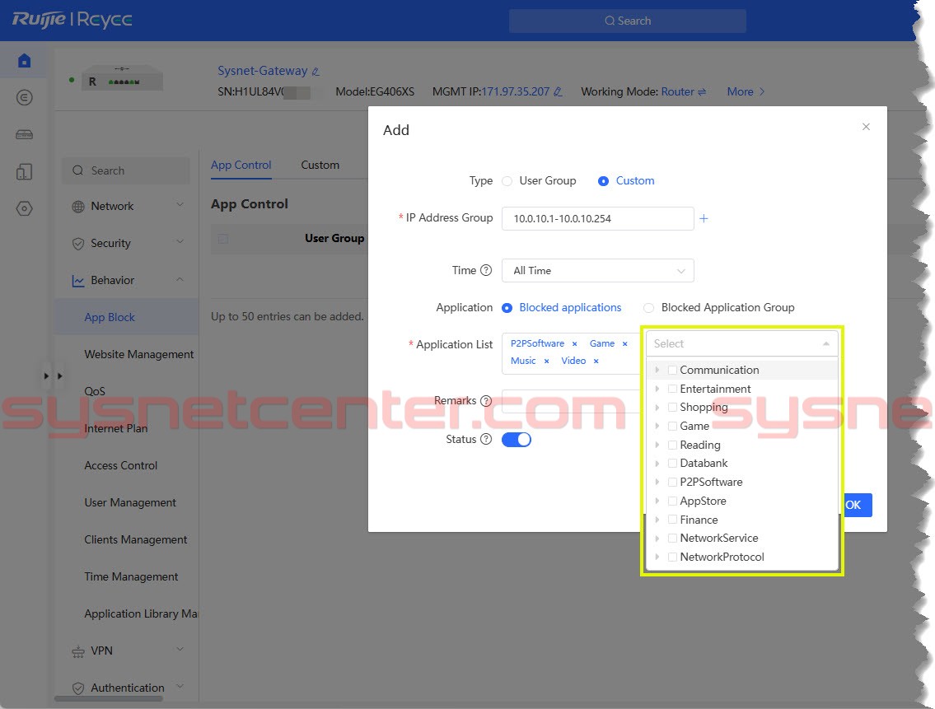Viewport: 935px width, 709px height.
Task: Remove the Video tag via its x icon
Action: coord(596,361)
